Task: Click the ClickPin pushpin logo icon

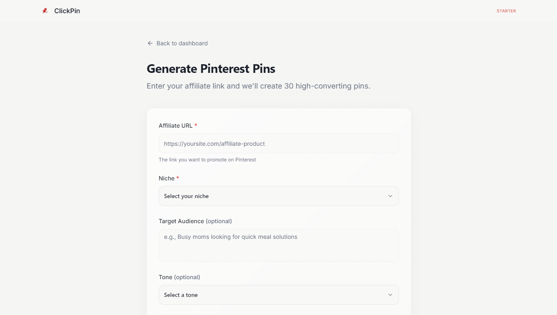Action: (x=45, y=11)
